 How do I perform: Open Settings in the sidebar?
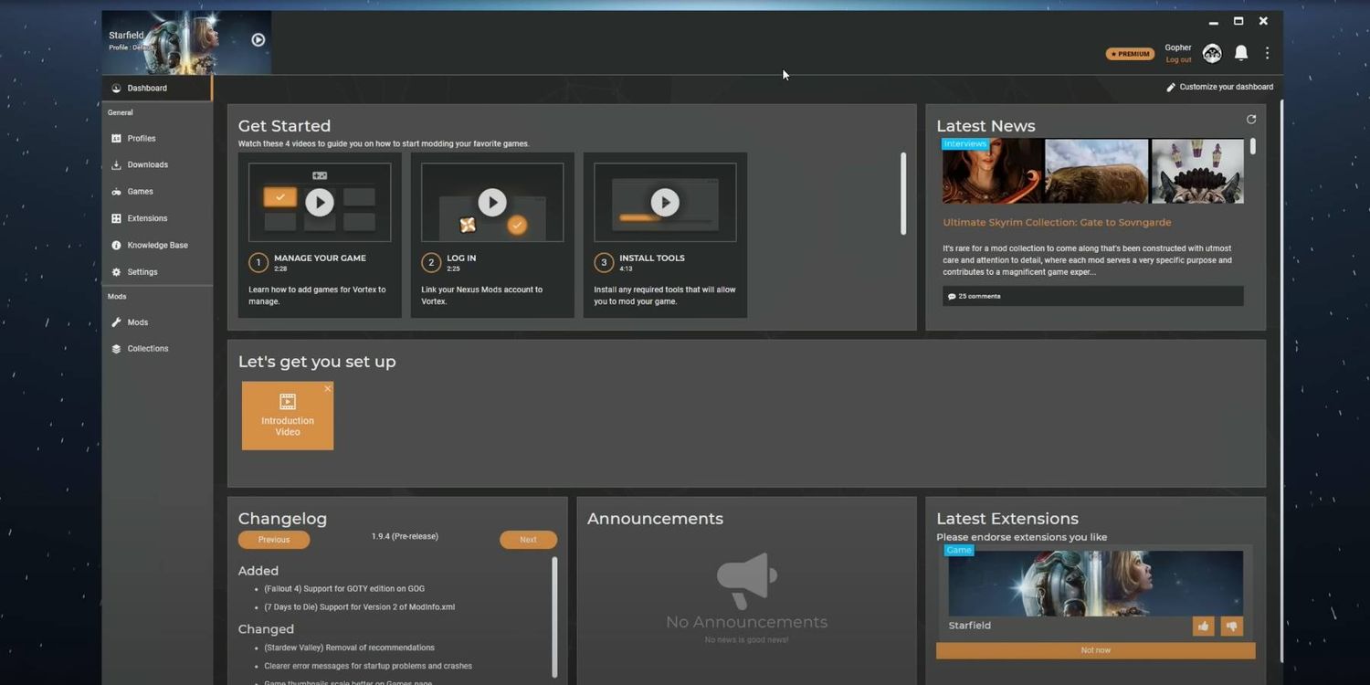tap(142, 272)
